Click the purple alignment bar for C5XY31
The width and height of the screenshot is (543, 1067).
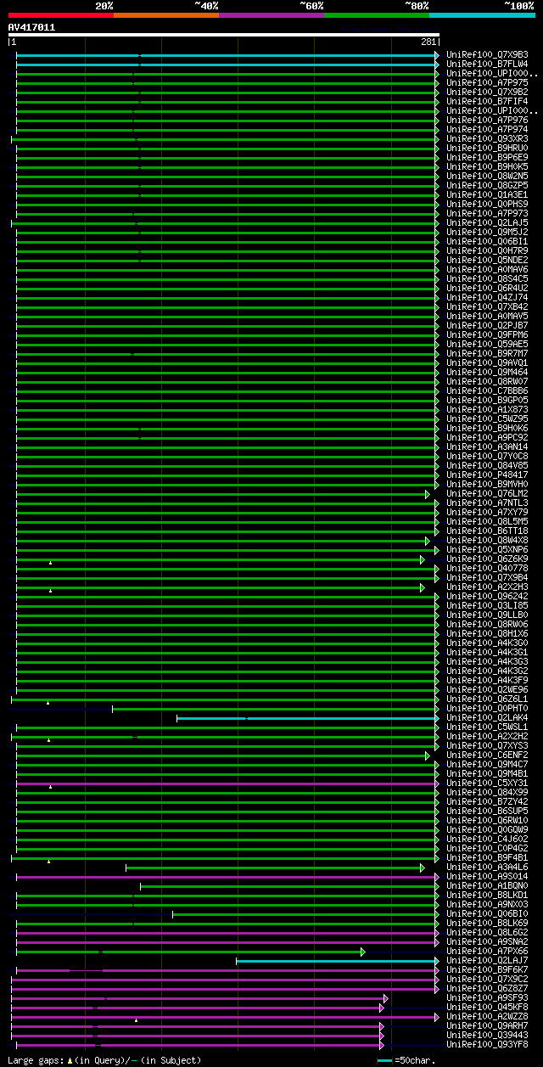(227, 783)
